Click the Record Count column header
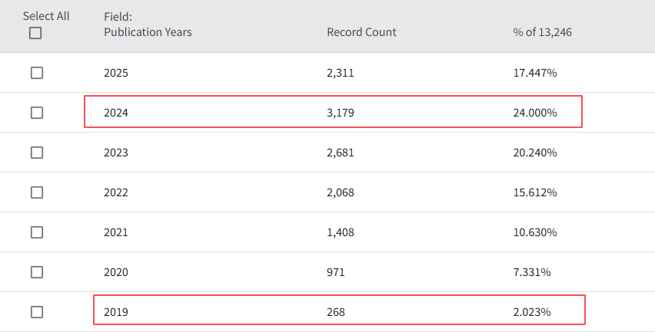The height and width of the screenshot is (332, 655). (x=361, y=32)
